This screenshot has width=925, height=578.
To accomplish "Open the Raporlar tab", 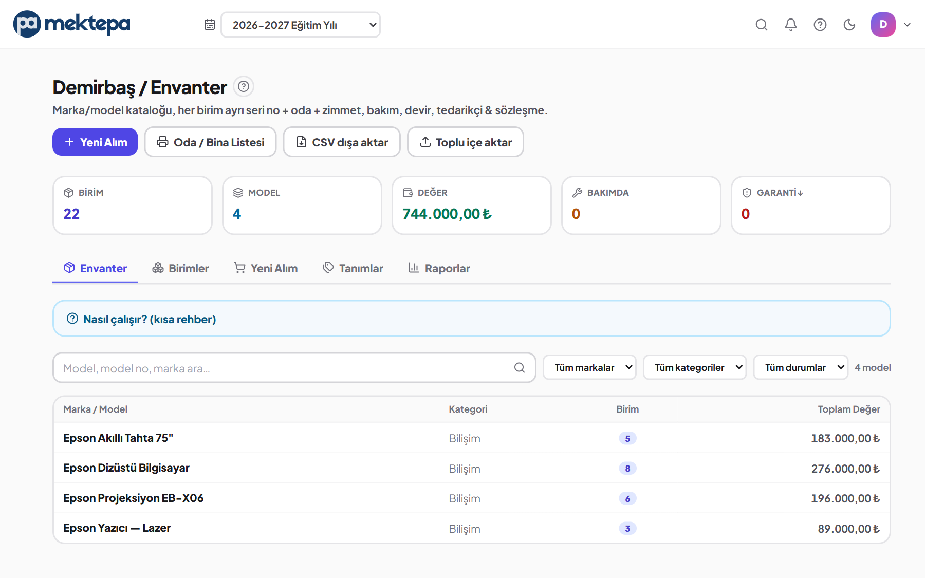I will point(439,268).
